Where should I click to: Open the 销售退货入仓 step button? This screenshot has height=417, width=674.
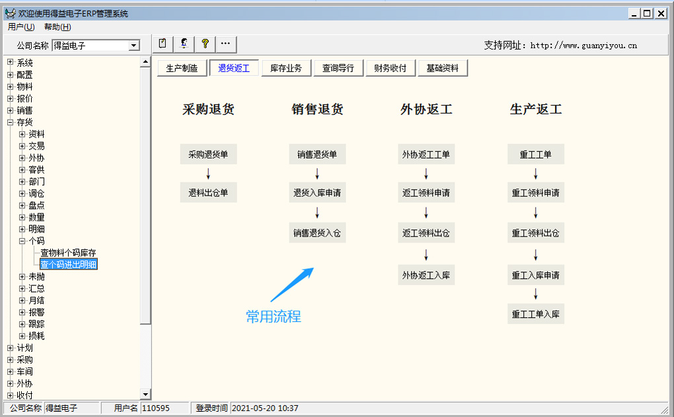click(x=317, y=233)
